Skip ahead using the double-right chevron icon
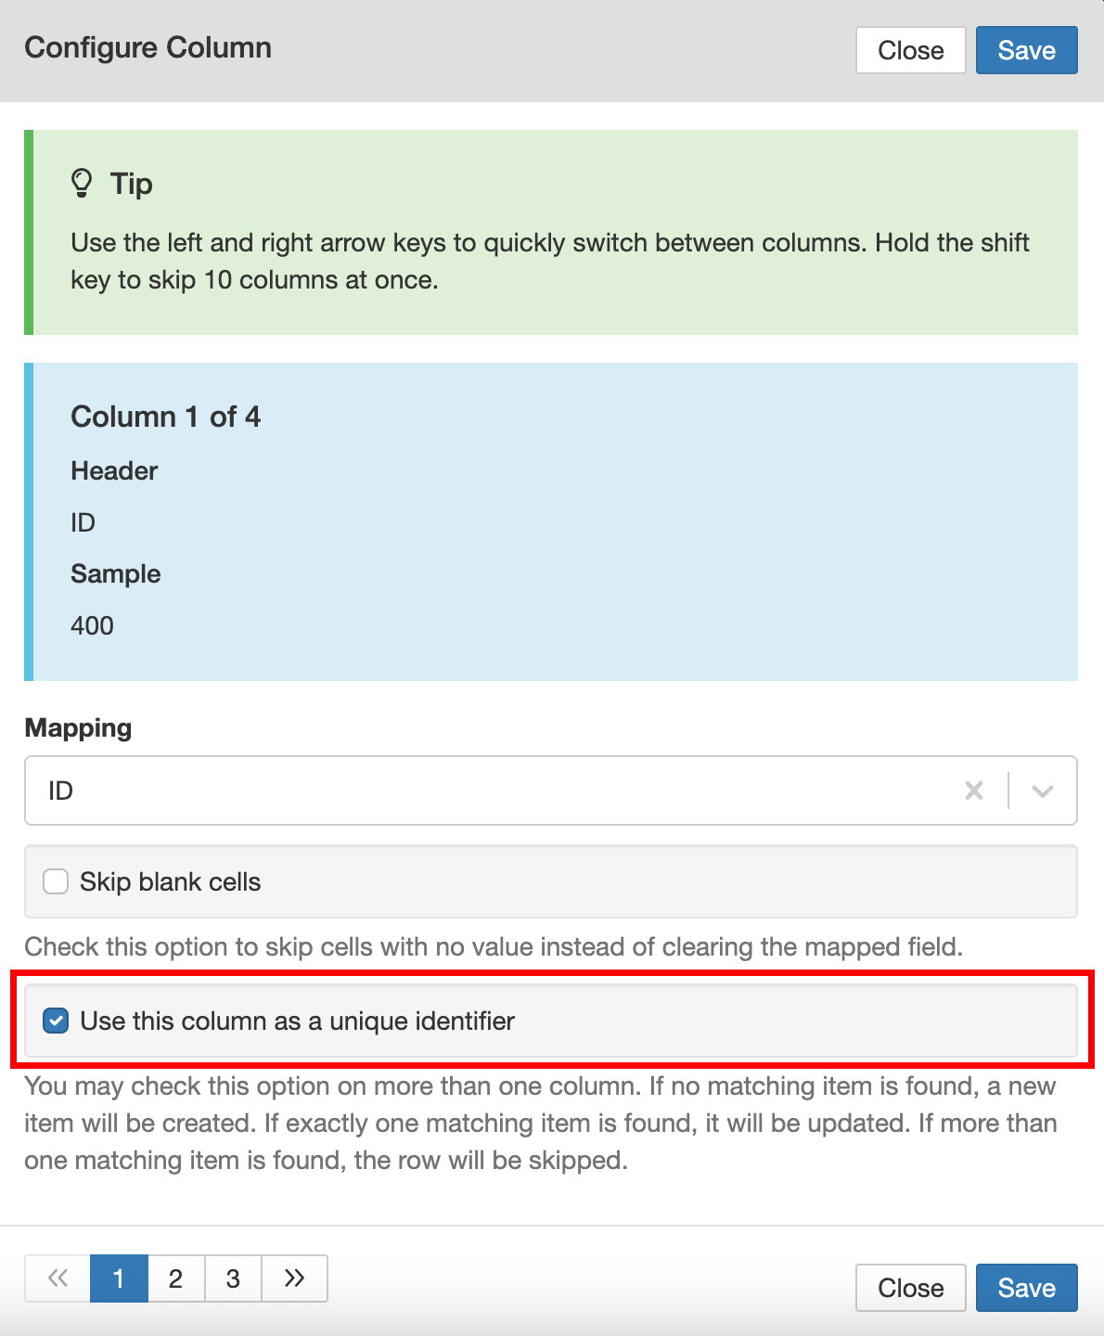 [x=295, y=1278]
